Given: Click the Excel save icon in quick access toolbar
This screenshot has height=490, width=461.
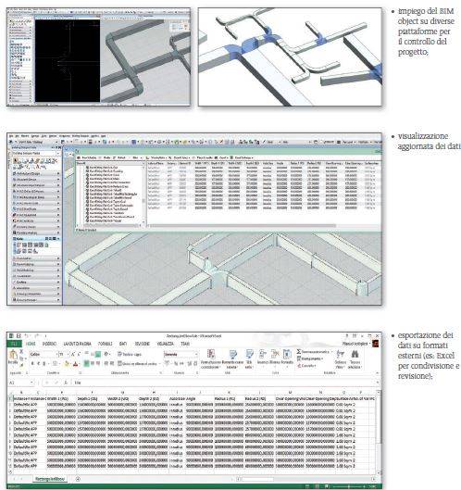Looking at the screenshot, I should pyautogui.click(x=19, y=336).
